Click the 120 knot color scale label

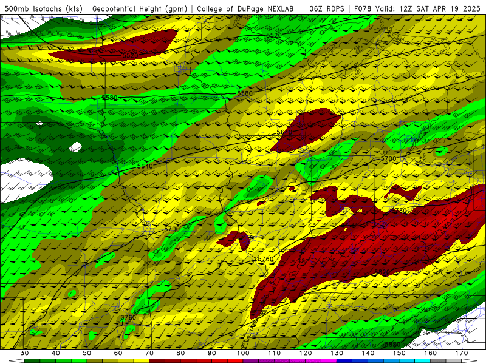(306, 353)
